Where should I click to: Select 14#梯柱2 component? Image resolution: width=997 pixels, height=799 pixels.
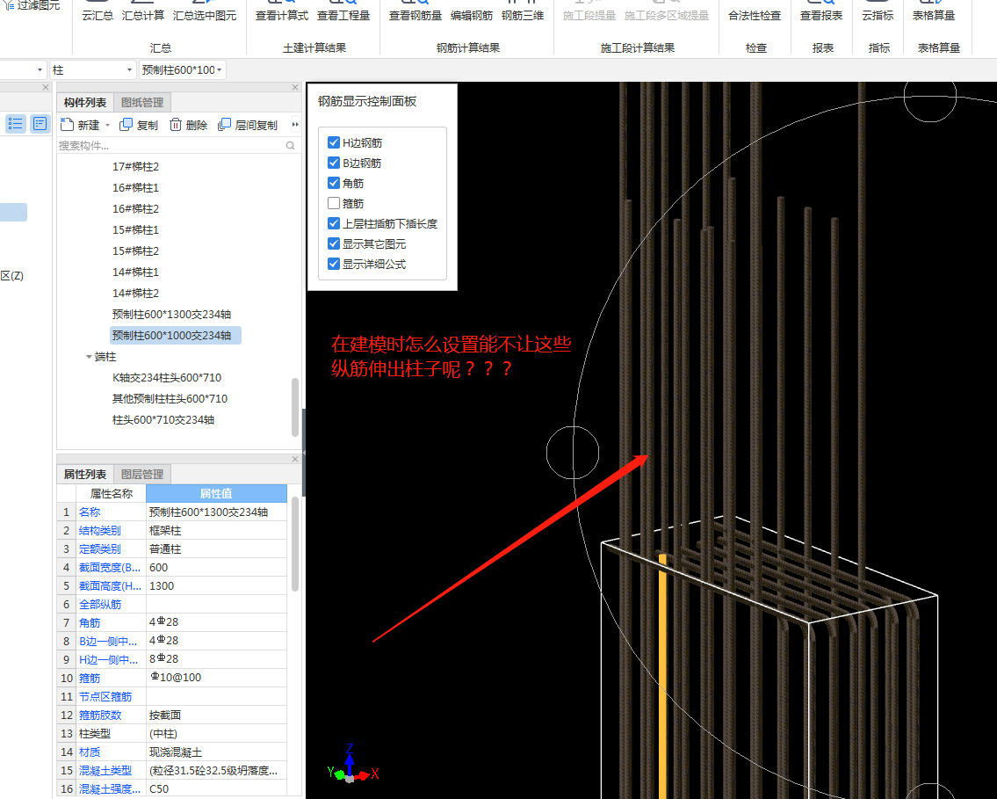click(x=135, y=294)
